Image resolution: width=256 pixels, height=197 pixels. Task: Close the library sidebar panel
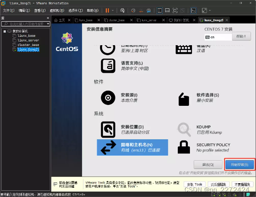click(x=48, y=18)
